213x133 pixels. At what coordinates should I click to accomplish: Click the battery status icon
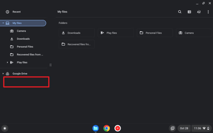tap(208, 128)
